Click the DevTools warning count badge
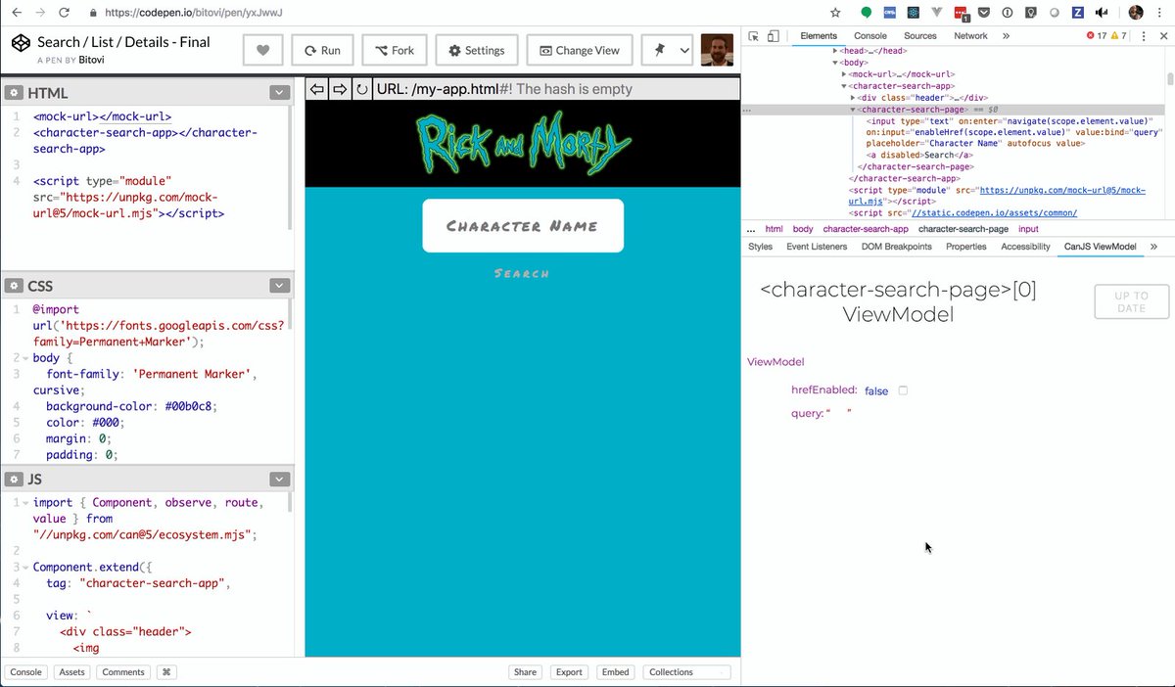1175x687 pixels. point(1117,36)
